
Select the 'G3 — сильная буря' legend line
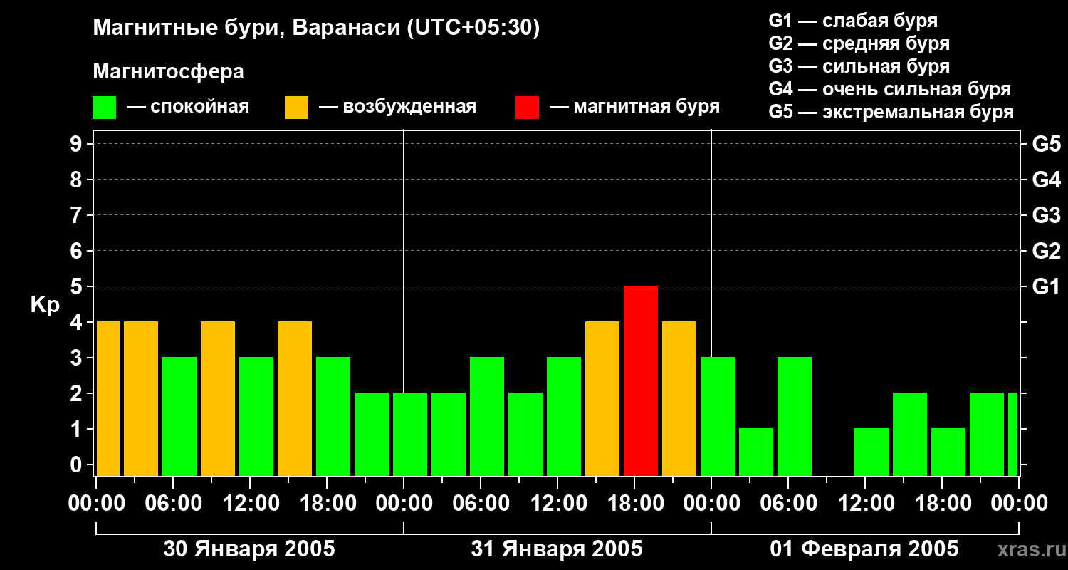(859, 66)
